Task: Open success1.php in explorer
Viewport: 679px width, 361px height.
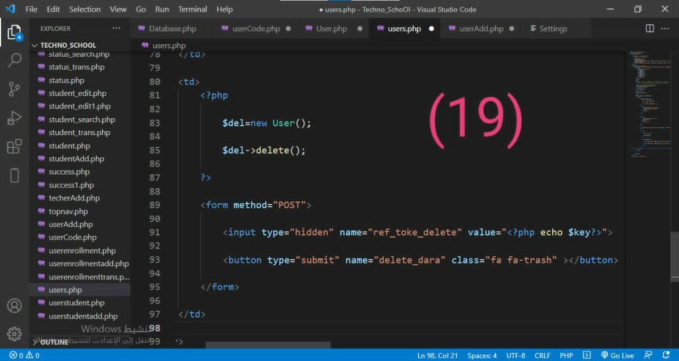Action: coord(71,185)
